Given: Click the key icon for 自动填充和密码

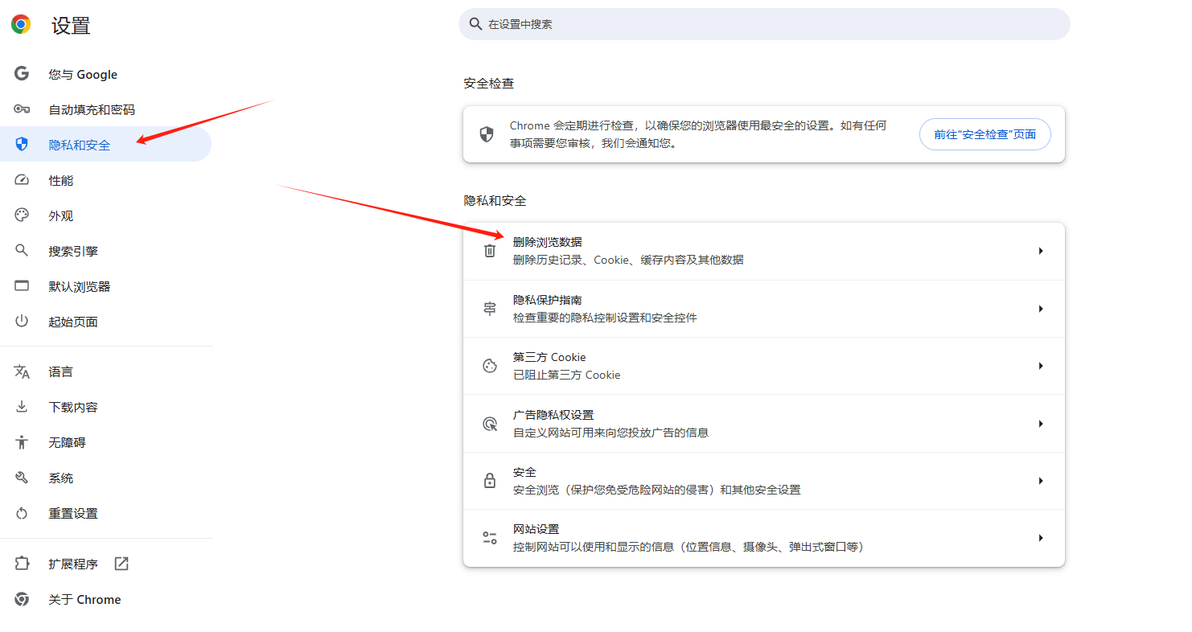Looking at the screenshot, I should point(22,109).
